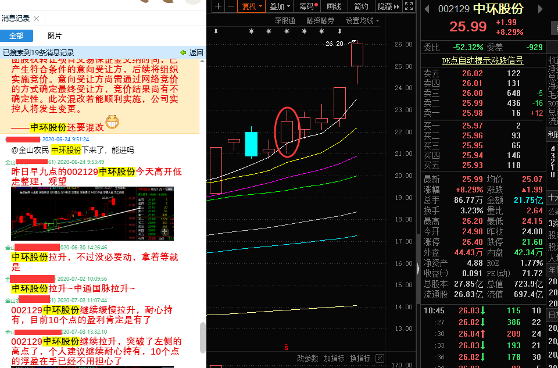This screenshot has height=368, width=558.
Task: Close the 消息记录 tab
Action: point(36,19)
